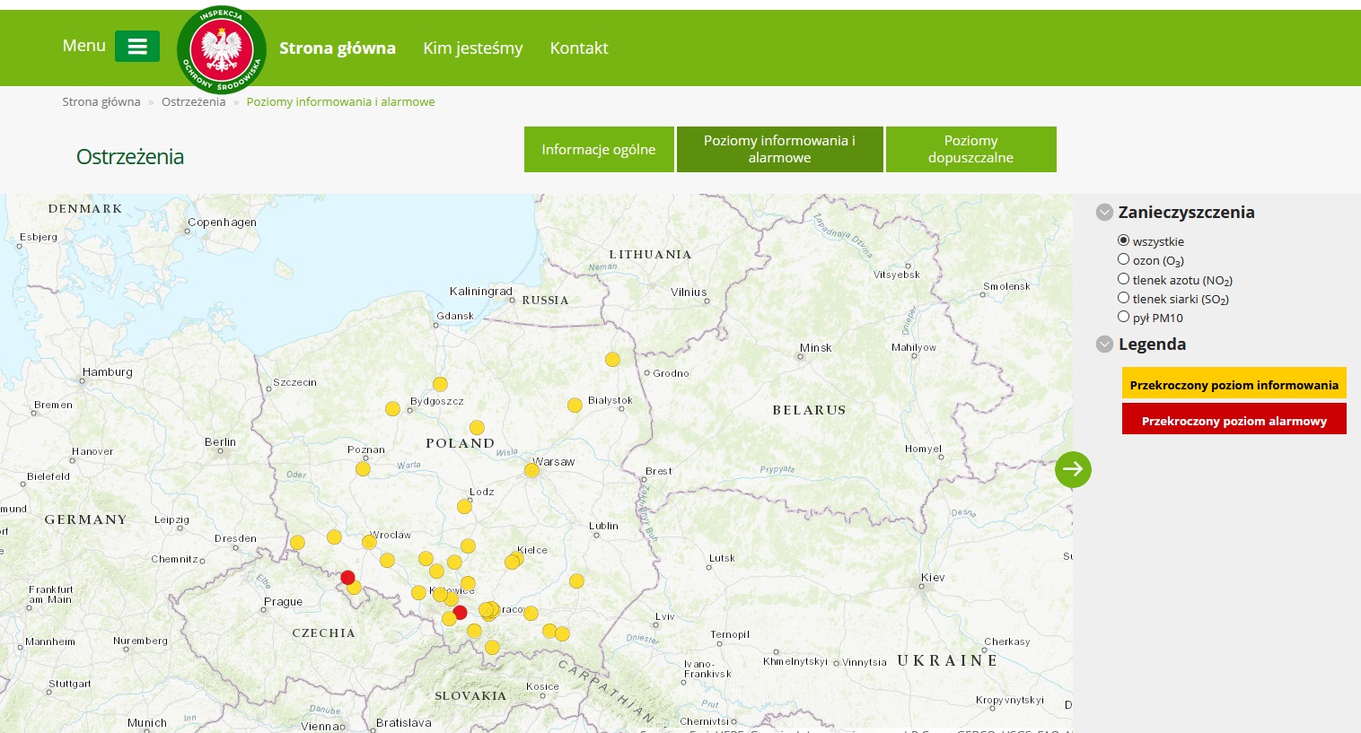Screen dimensions: 1361x733
Task: Click the Berlin city label on map
Action: [220, 441]
